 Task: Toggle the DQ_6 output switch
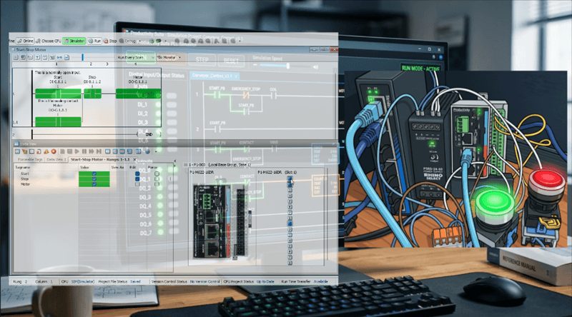174,223
